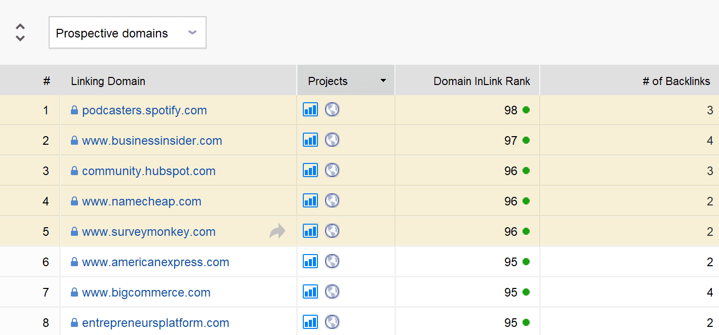Open podcasters.spotify.com link
Image resolution: width=719 pixels, height=335 pixels.
coord(144,110)
